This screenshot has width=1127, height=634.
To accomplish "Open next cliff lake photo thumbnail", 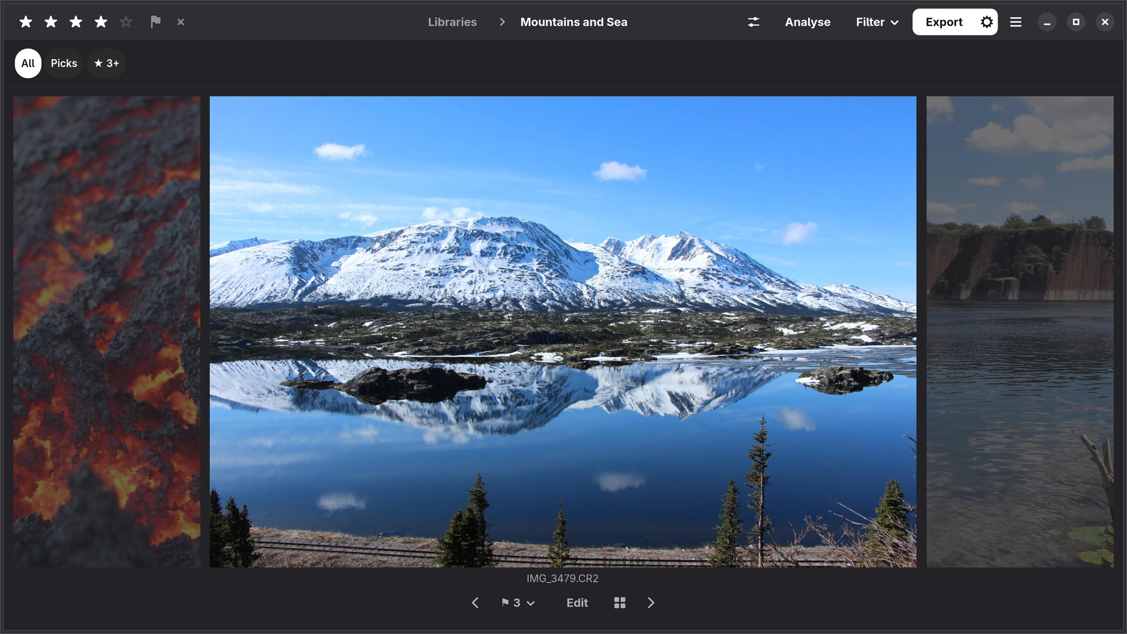I will (x=1020, y=331).
